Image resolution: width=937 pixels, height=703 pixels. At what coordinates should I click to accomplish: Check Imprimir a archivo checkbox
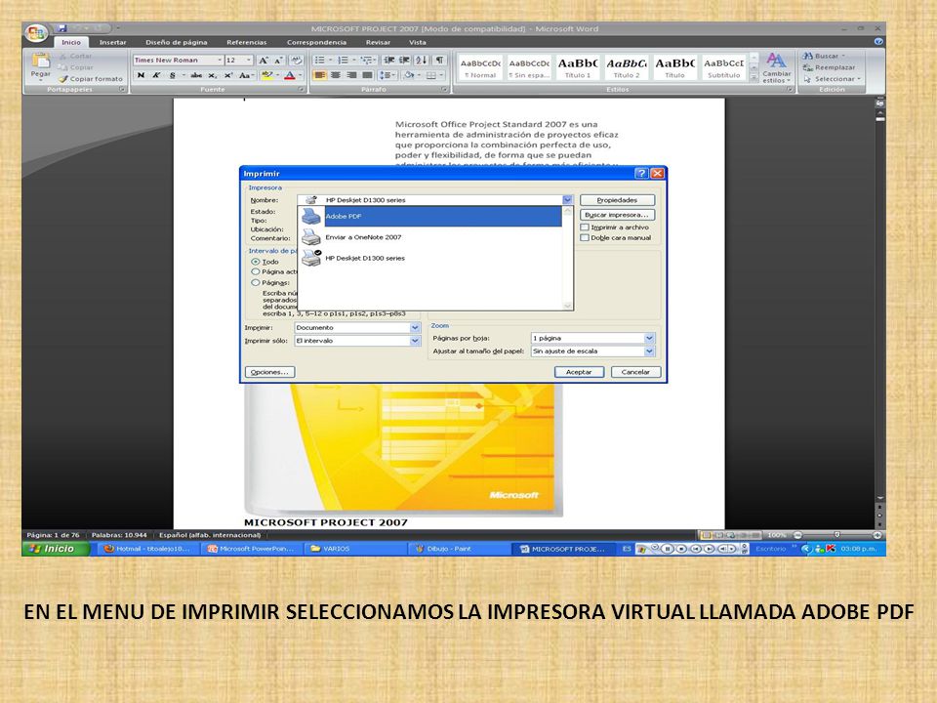[585, 227]
